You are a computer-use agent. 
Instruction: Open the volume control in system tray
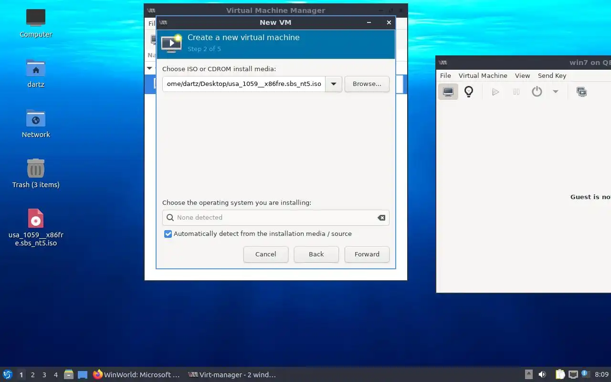pyautogui.click(x=542, y=375)
